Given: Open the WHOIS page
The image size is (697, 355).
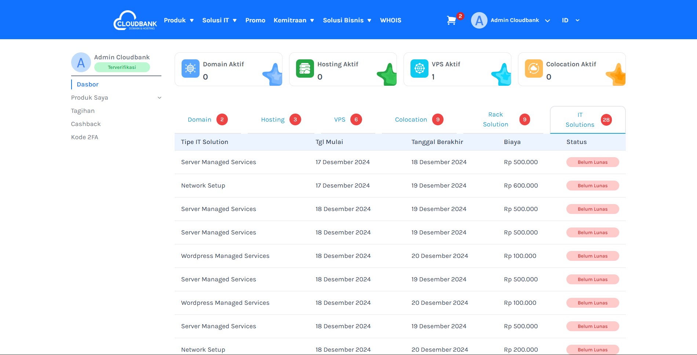Looking at the screenshot, I should (x=390, y=21).
